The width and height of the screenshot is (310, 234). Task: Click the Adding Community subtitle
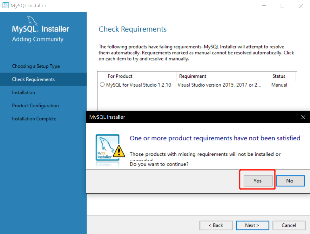click(38, 39)
